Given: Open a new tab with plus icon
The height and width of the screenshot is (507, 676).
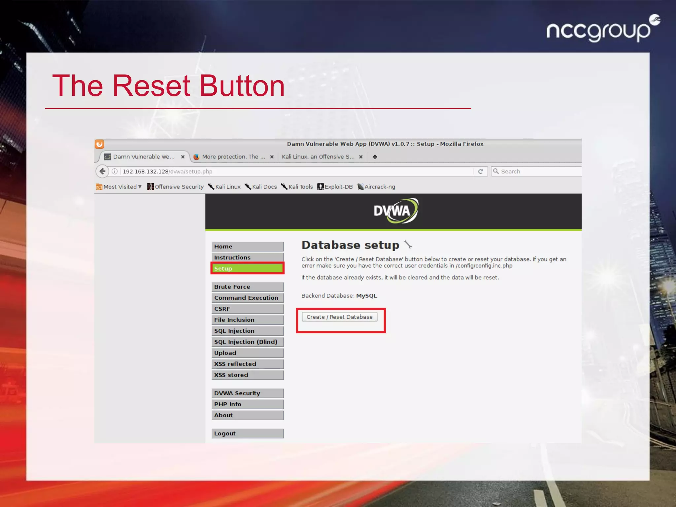Looking at the screenshot, I should [375, 157].
